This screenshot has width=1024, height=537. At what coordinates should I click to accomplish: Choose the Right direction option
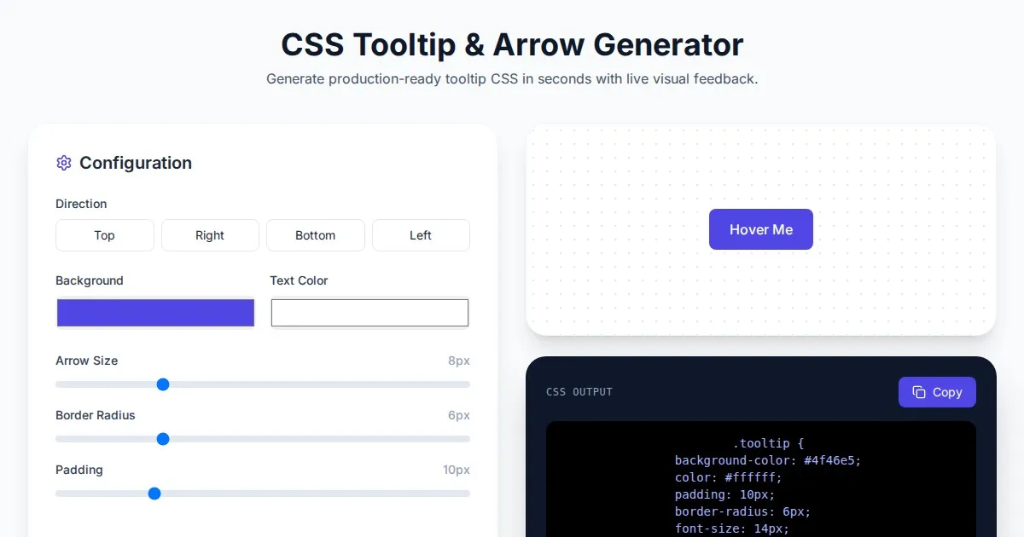(210, 235)
